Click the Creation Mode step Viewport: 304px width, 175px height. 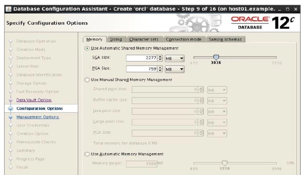click(x=31, y=49)
